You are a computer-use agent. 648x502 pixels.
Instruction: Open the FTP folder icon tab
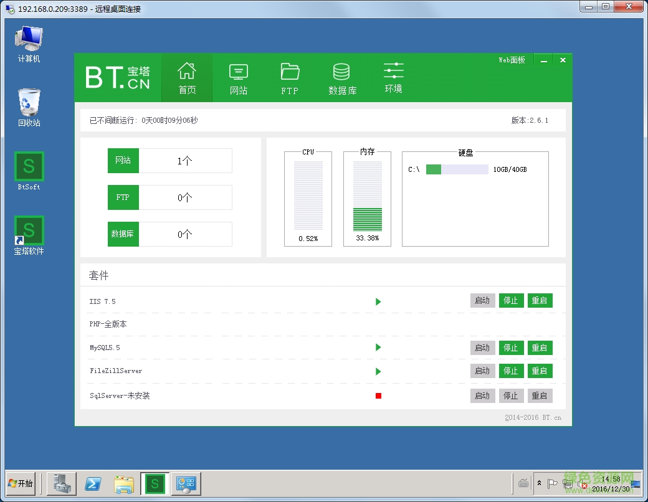[290, 78]
